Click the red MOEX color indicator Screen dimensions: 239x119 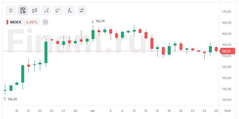7,22
